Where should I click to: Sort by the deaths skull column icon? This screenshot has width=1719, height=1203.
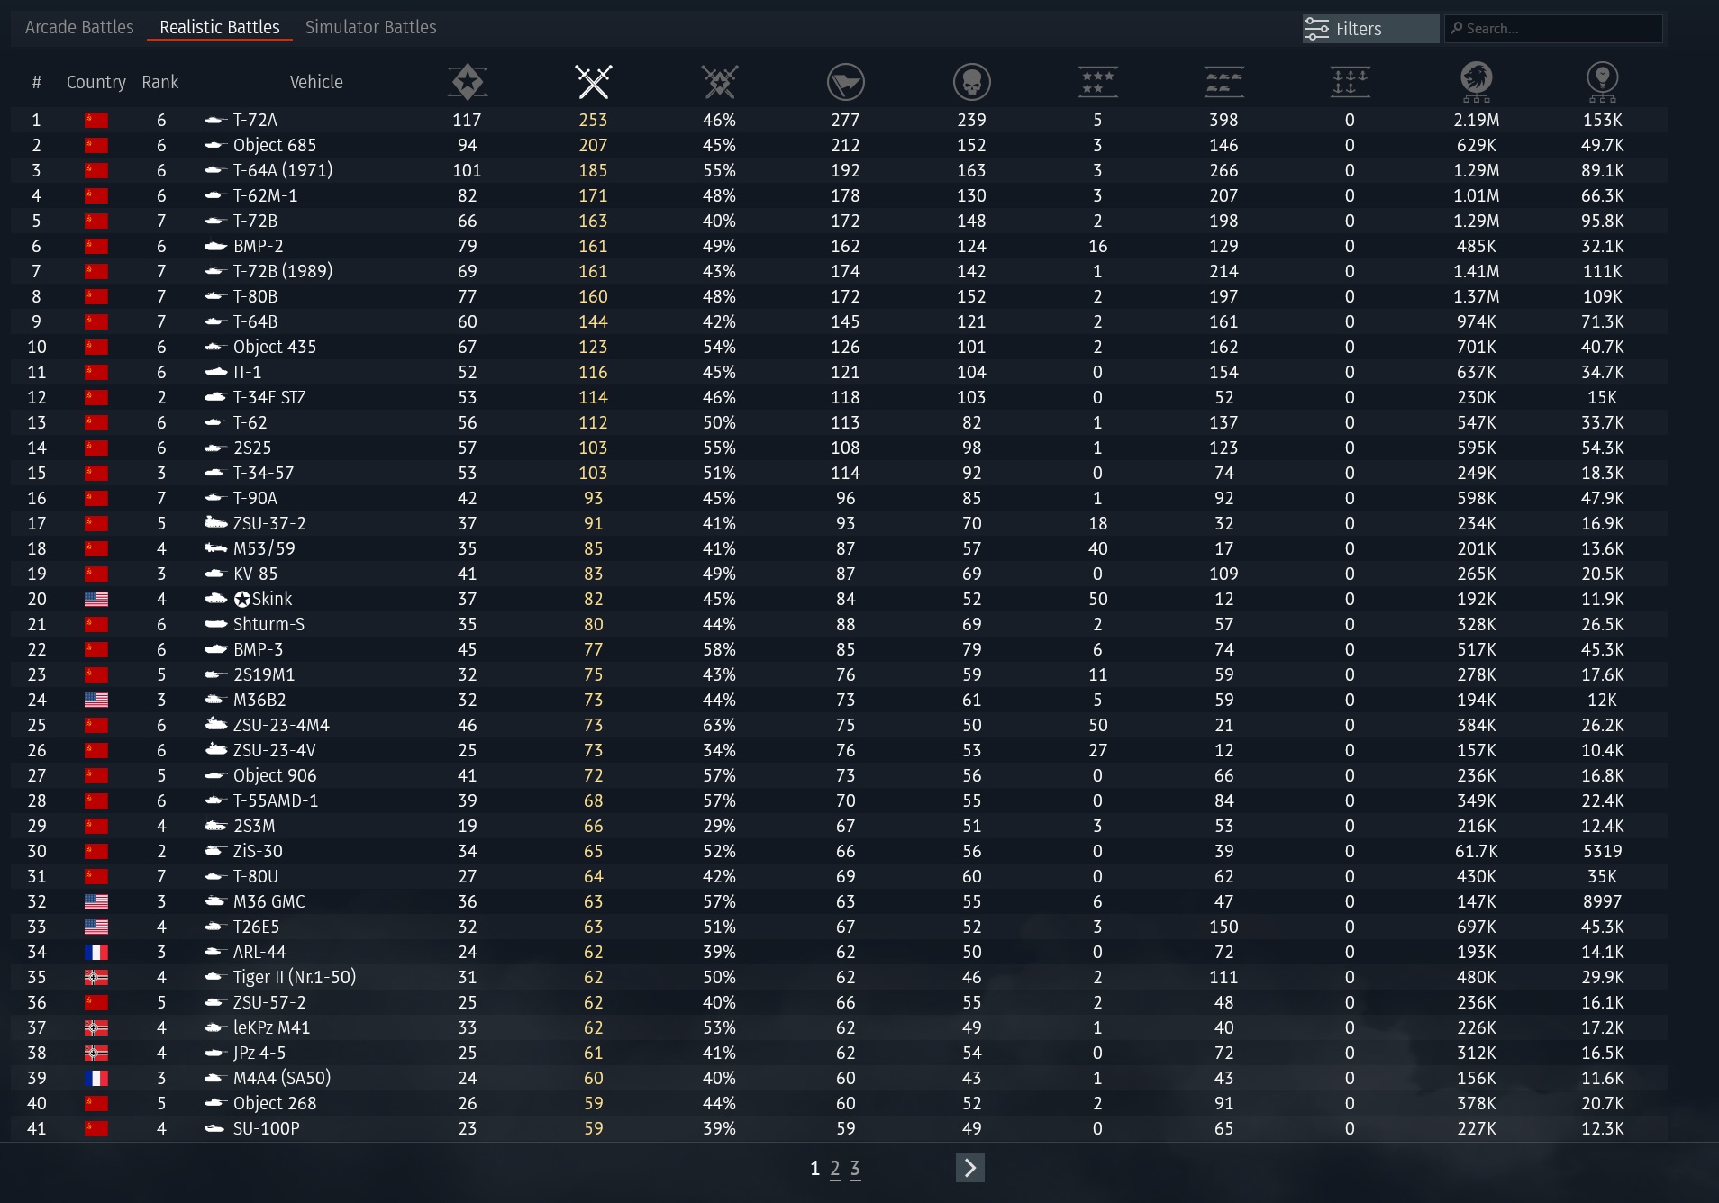[x=971, y=82]
